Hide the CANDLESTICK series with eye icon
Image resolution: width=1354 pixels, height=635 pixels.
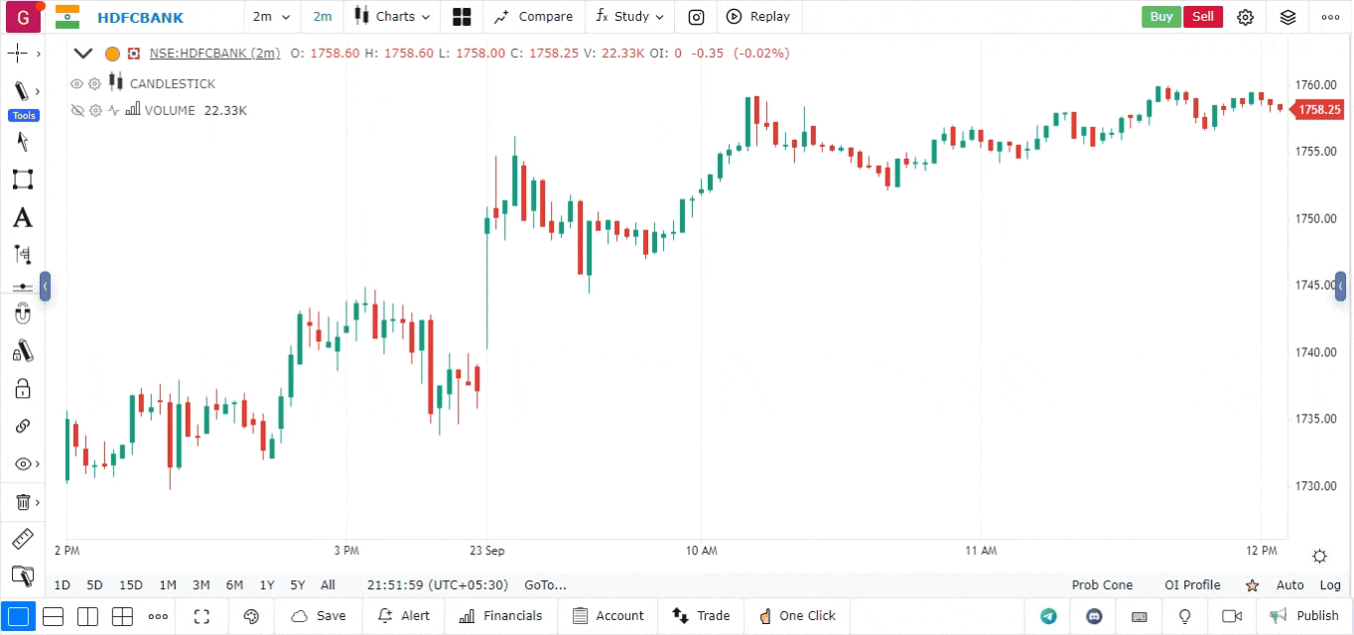point(76,83)
